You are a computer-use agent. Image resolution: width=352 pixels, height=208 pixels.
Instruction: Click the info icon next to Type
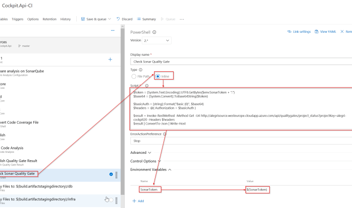pyautogui.click(x=141, y=70)
